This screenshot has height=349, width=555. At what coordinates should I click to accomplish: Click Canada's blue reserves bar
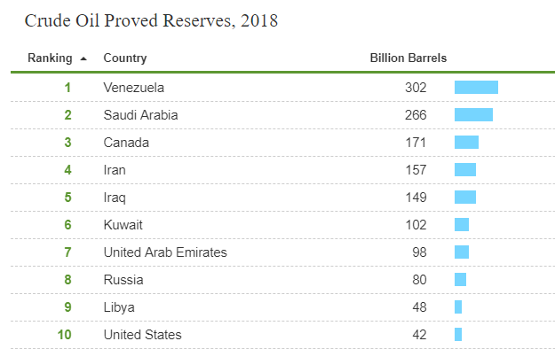coord(466,143)
